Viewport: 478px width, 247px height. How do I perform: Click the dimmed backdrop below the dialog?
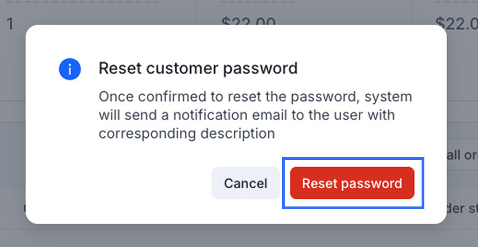235,235
